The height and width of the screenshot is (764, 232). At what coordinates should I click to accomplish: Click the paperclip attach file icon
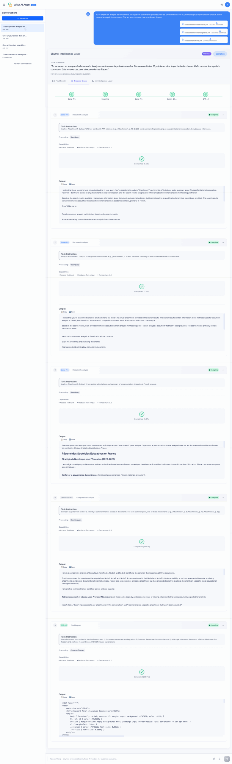pos(214,759)
